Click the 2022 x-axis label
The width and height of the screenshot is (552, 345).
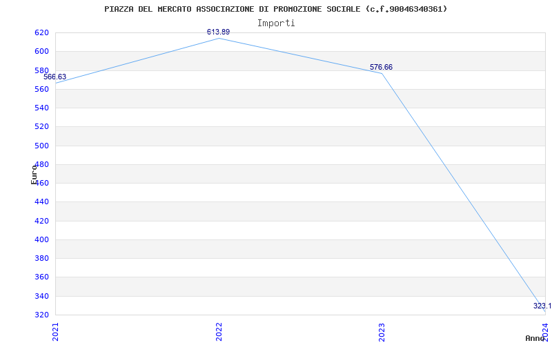tap(219, 332)
